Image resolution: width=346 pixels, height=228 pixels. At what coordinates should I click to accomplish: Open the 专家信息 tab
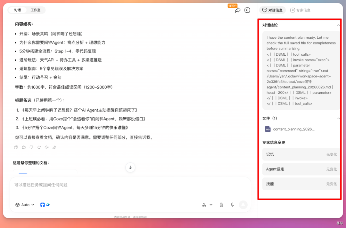pos(300,10)
